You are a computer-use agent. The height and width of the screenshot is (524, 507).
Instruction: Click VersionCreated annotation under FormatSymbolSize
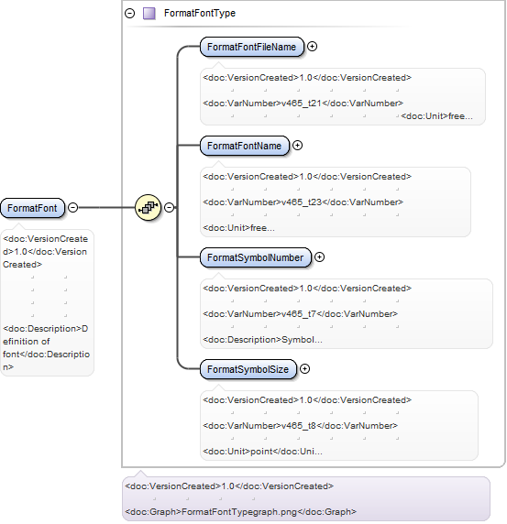[307, 400]
